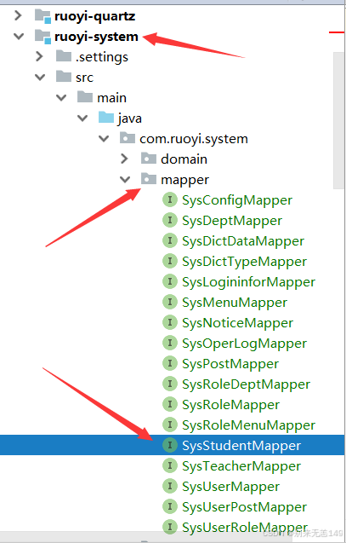Open the SysPostMapper file
The height and width of the screenshot is (543, 346).
click(x=230, y=364)
